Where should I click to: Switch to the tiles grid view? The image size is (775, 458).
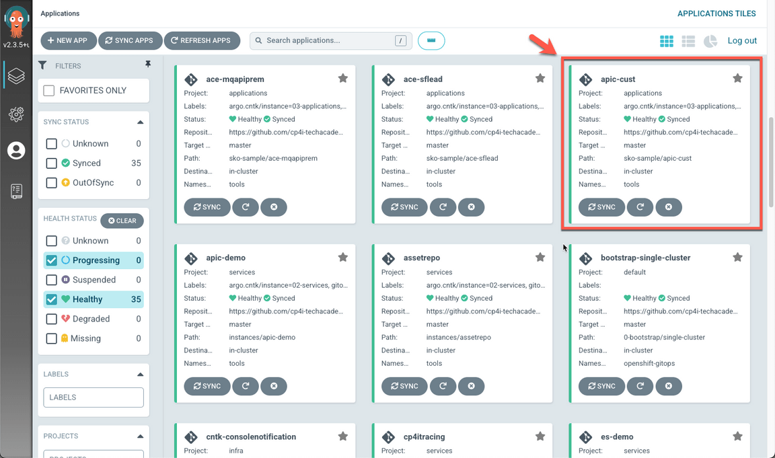(666, 41)
